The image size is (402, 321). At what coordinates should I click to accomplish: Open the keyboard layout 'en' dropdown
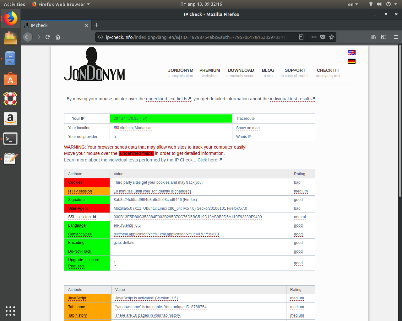(x=352, y=4)
